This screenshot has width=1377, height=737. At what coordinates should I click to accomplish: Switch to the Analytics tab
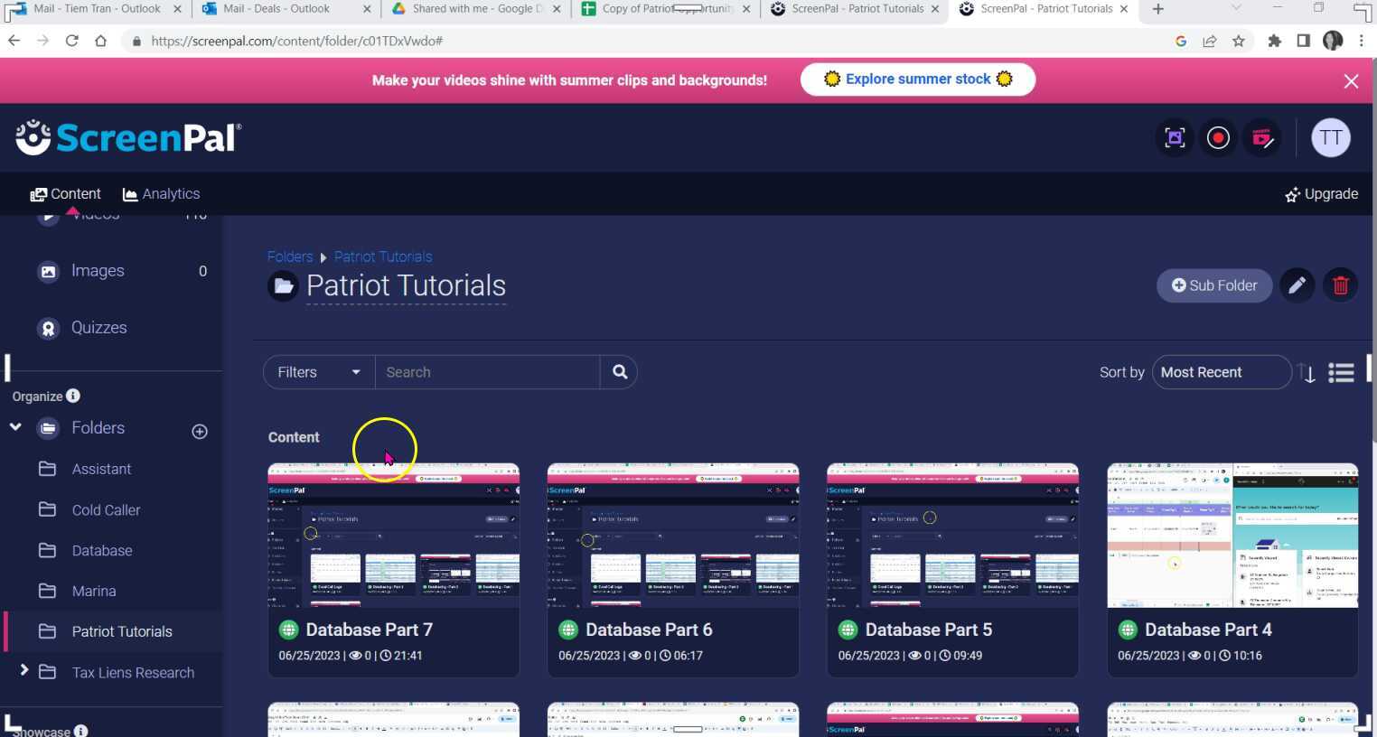pyautogui.click(x=161, y=194)
